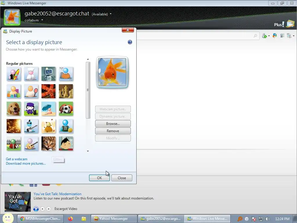
Task: Click the Add a contact icon
Action: tap(265, 36)
